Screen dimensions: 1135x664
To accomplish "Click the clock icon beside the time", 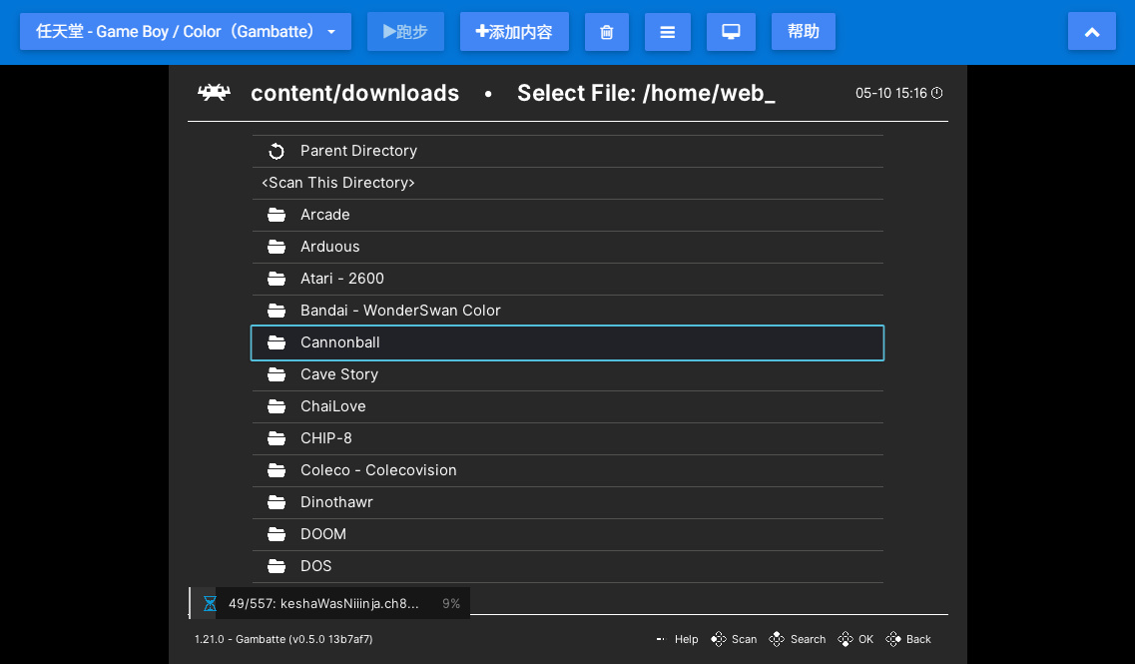I will click(x=936, y=93).
